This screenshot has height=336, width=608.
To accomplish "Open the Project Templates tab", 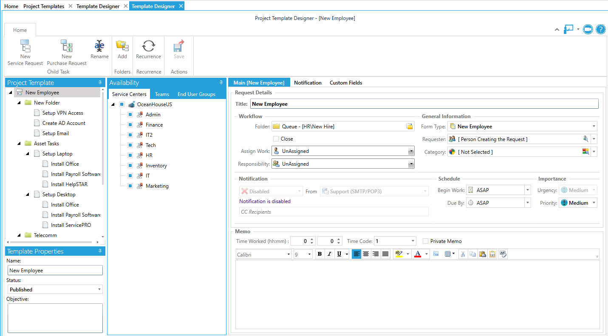I will click(44, 6).
